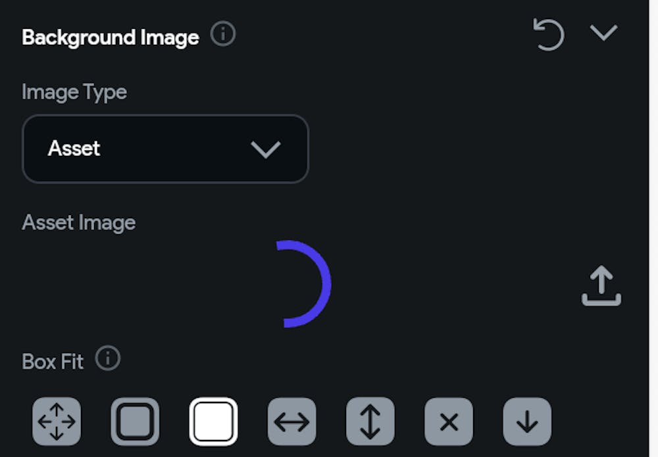
Task: Choose the scale-down arrow box fit
Action: click(527, 421)
